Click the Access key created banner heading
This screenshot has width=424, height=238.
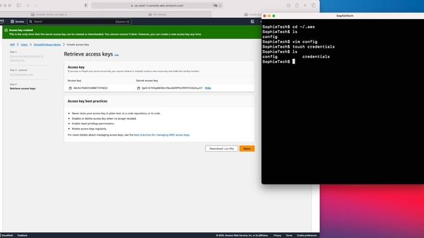click(21, 30)
